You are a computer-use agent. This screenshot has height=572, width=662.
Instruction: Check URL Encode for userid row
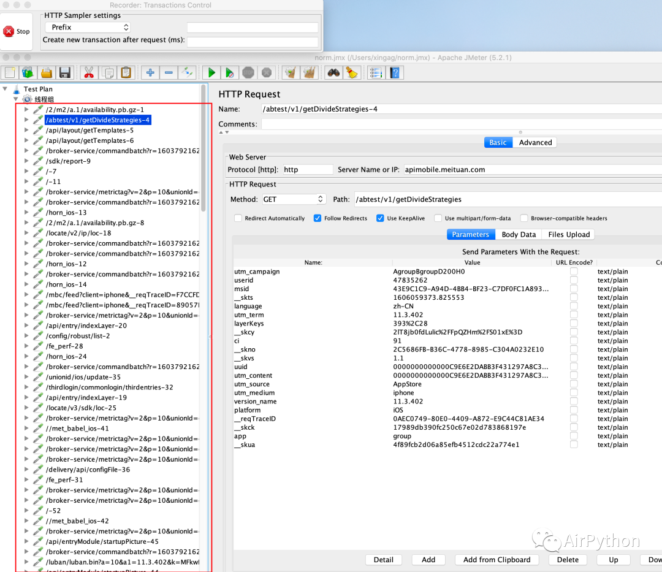(x=574, y=280)
